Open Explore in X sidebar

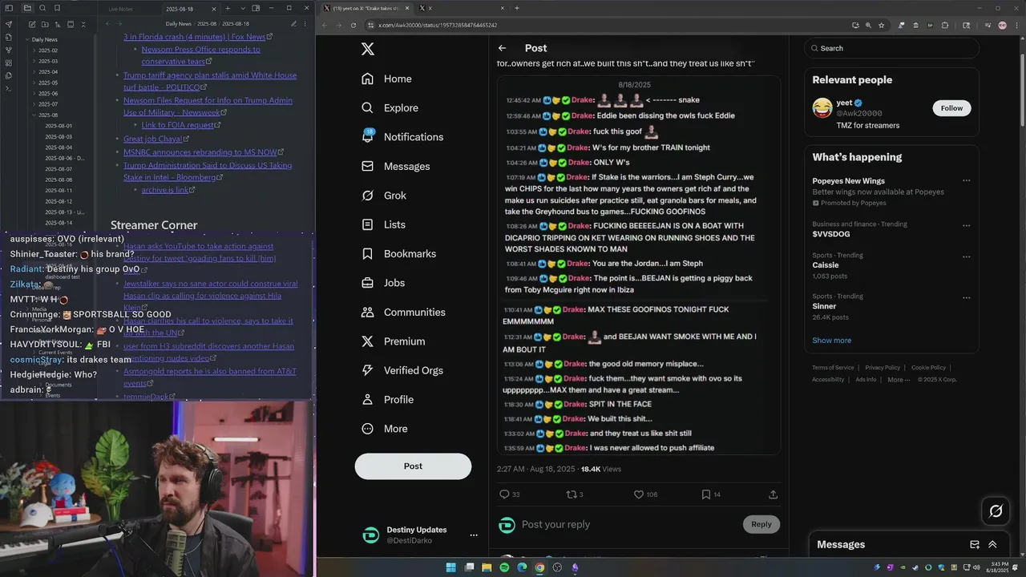pos(390,108)
